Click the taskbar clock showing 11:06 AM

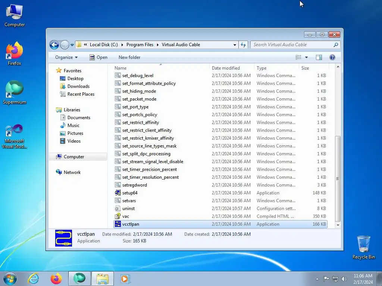point(363,279)
